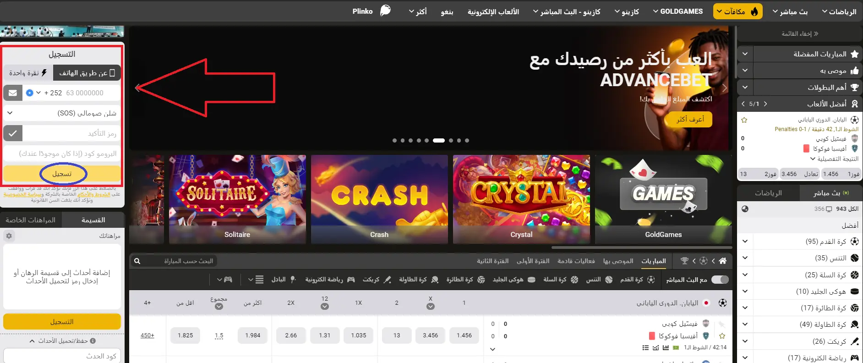This screenshot has height=363, width=863.
Task: Expand النتيجة التفصيلية detailed score
Action: point(834,159)
